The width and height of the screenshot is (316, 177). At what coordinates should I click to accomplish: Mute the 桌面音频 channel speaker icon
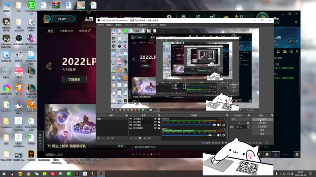(219, 125)
